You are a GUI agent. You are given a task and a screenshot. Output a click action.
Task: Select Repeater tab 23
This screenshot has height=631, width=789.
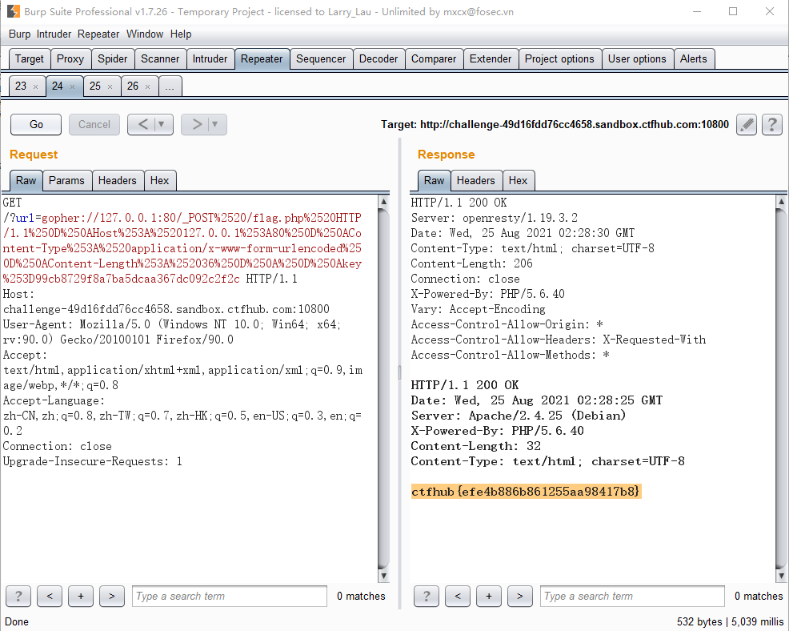[21, 86]
